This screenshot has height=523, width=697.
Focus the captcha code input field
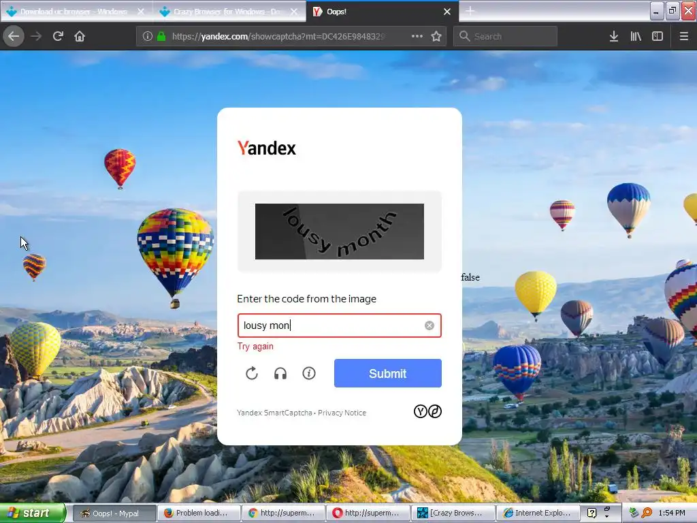339,326
